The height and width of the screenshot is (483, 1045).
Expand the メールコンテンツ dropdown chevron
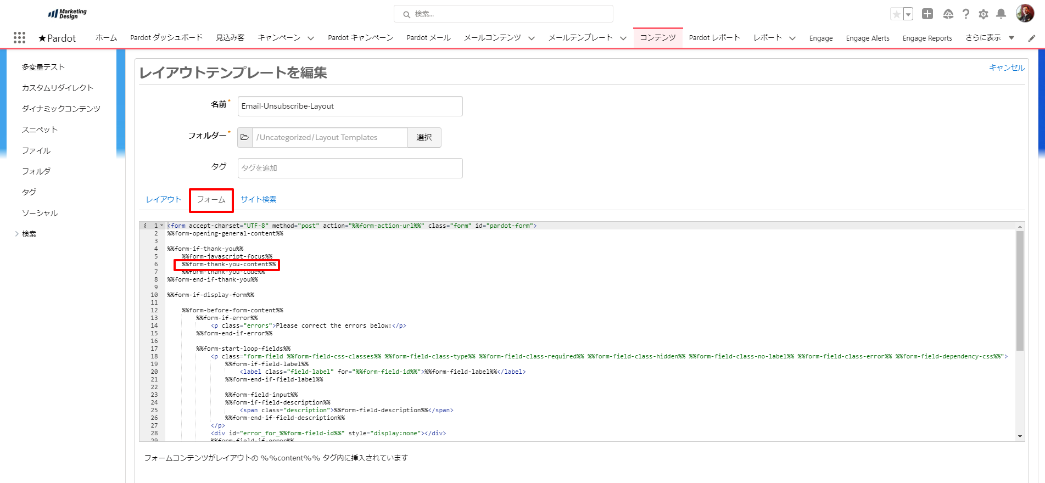[x=532, y=38]
